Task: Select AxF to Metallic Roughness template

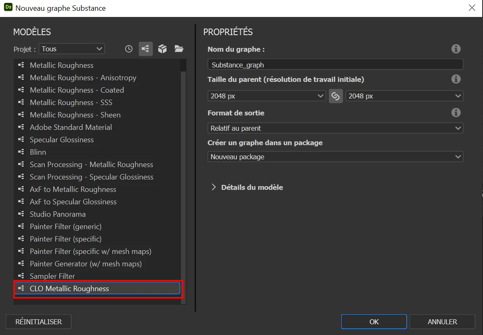Action: pyautogui.click(x=97, y=189)
